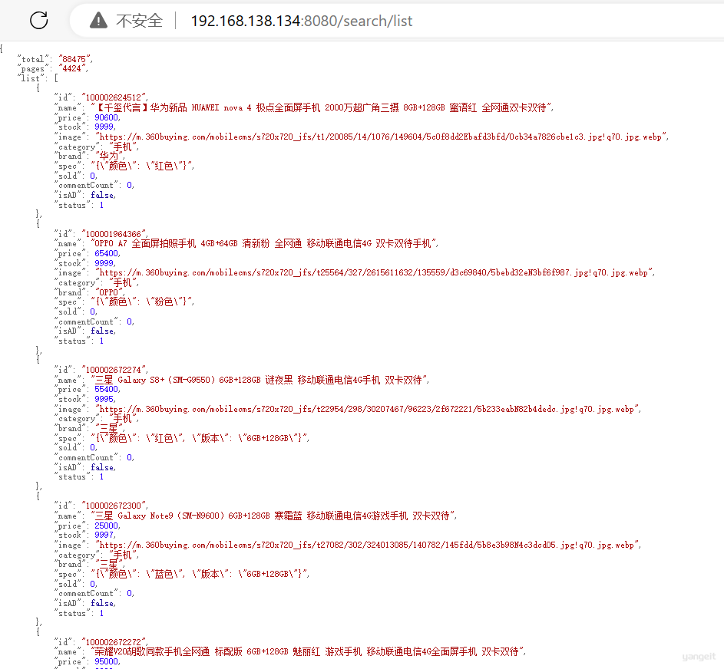Image resolution: width=724 pixels, height=669 pixels.
Task: Select the price value 95000
Action: point(106,661)
